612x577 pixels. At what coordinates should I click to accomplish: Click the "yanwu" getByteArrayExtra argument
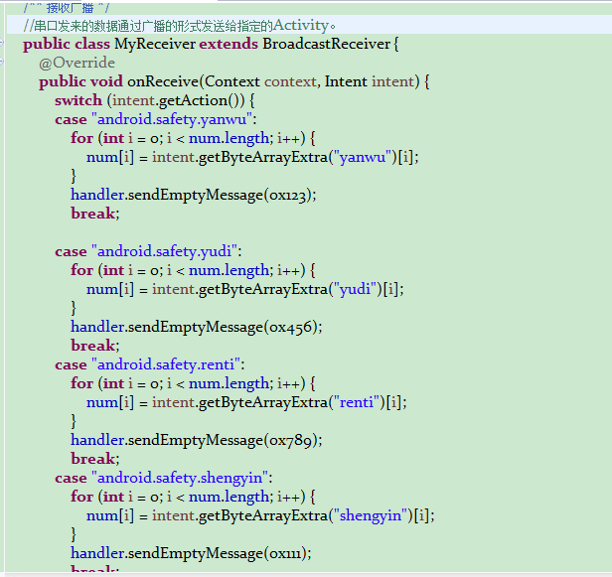364,157
